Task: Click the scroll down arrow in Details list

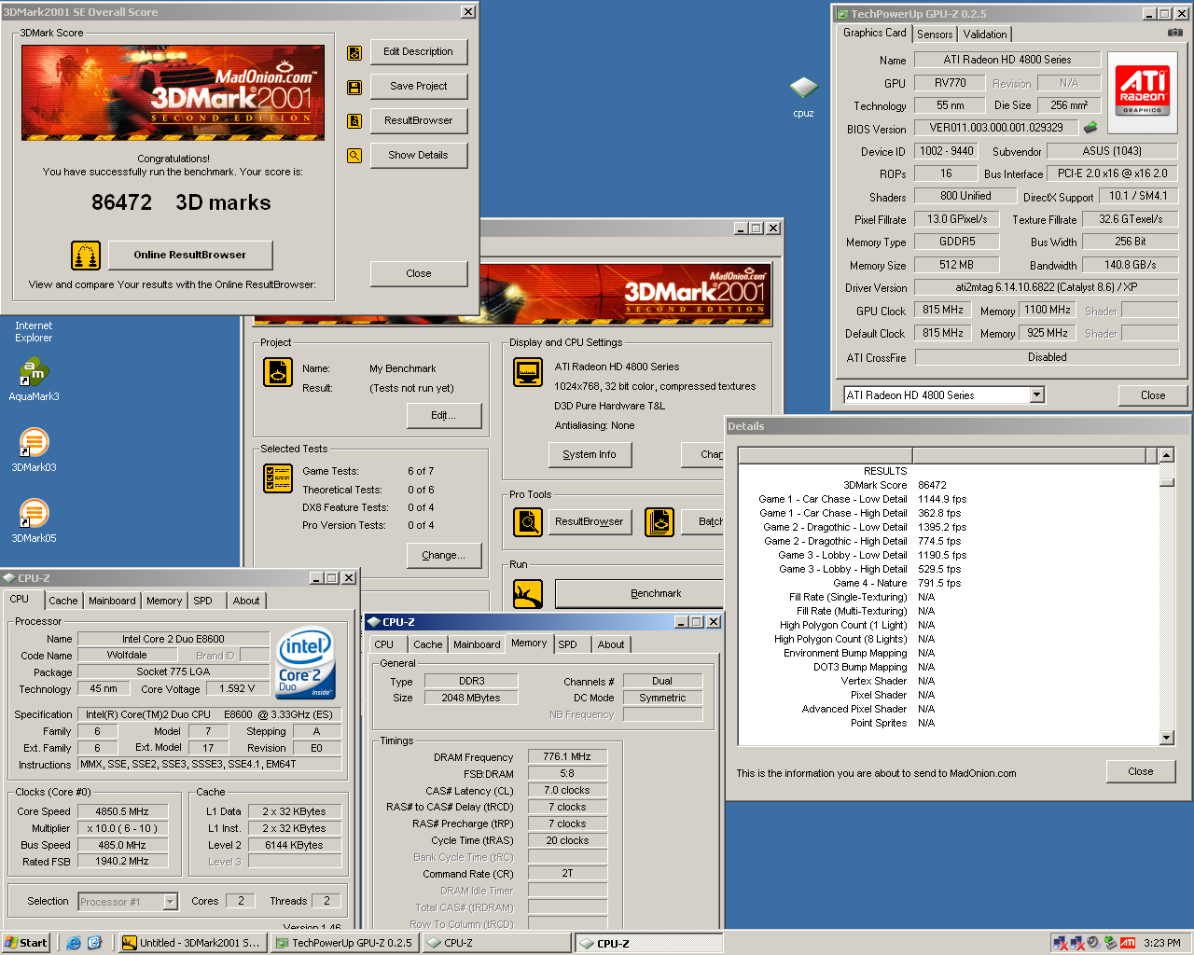Action: point(1166,738)
